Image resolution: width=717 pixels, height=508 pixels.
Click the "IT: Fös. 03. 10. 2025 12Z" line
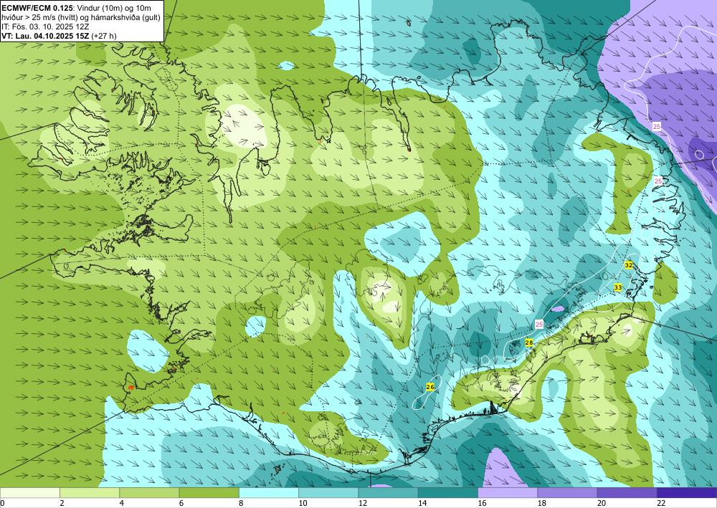[45, 26]
